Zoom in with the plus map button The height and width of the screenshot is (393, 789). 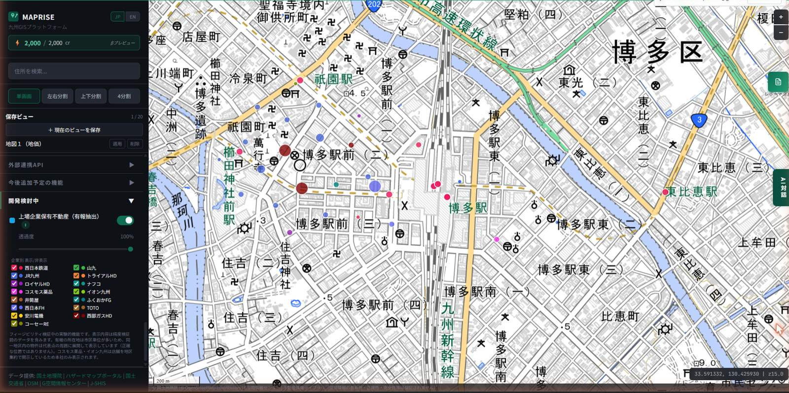[x=781, y=17]
